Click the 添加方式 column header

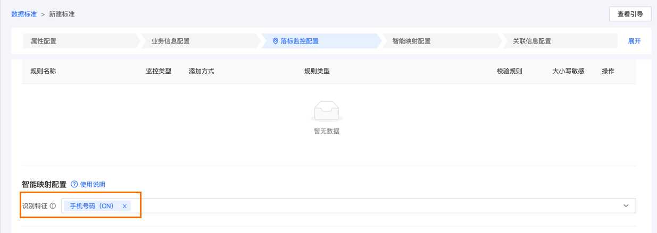point(202,71)
